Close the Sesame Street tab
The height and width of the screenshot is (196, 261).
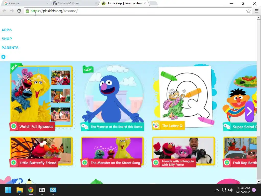pyautogui.click(x=145, y=3)
